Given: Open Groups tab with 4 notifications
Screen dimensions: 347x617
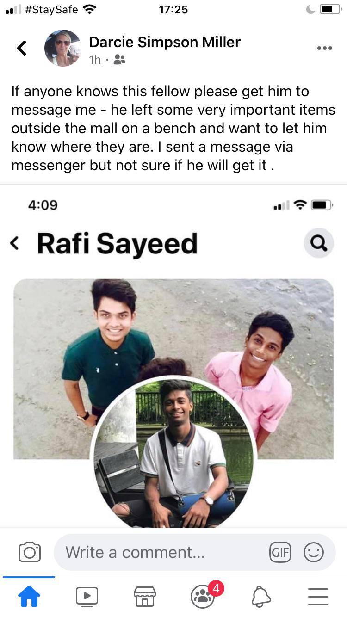Looking at the screenshot, I should 204,596.
